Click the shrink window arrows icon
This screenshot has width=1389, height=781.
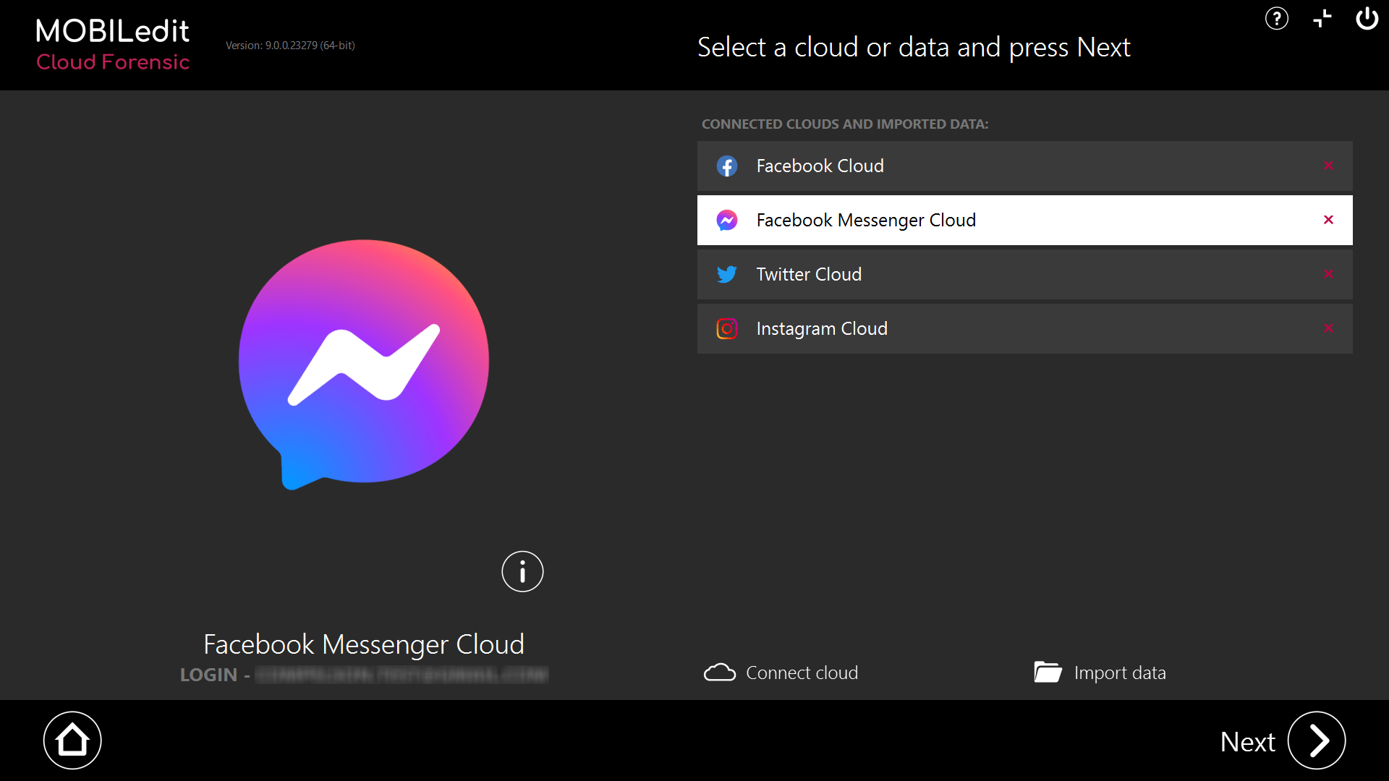[1322, 19]
